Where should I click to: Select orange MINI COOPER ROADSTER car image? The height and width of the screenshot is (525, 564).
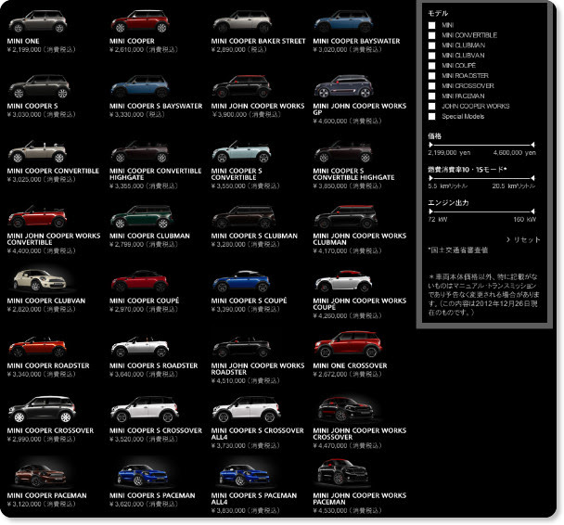point(37,347)
